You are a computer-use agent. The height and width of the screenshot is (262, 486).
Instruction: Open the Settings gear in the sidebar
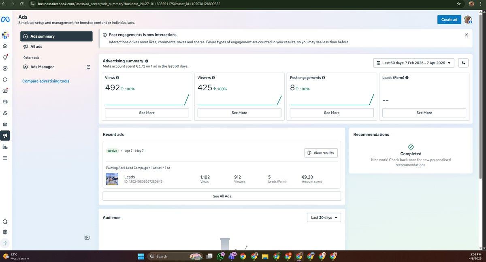pyautogui.click(x=5, y=232)
